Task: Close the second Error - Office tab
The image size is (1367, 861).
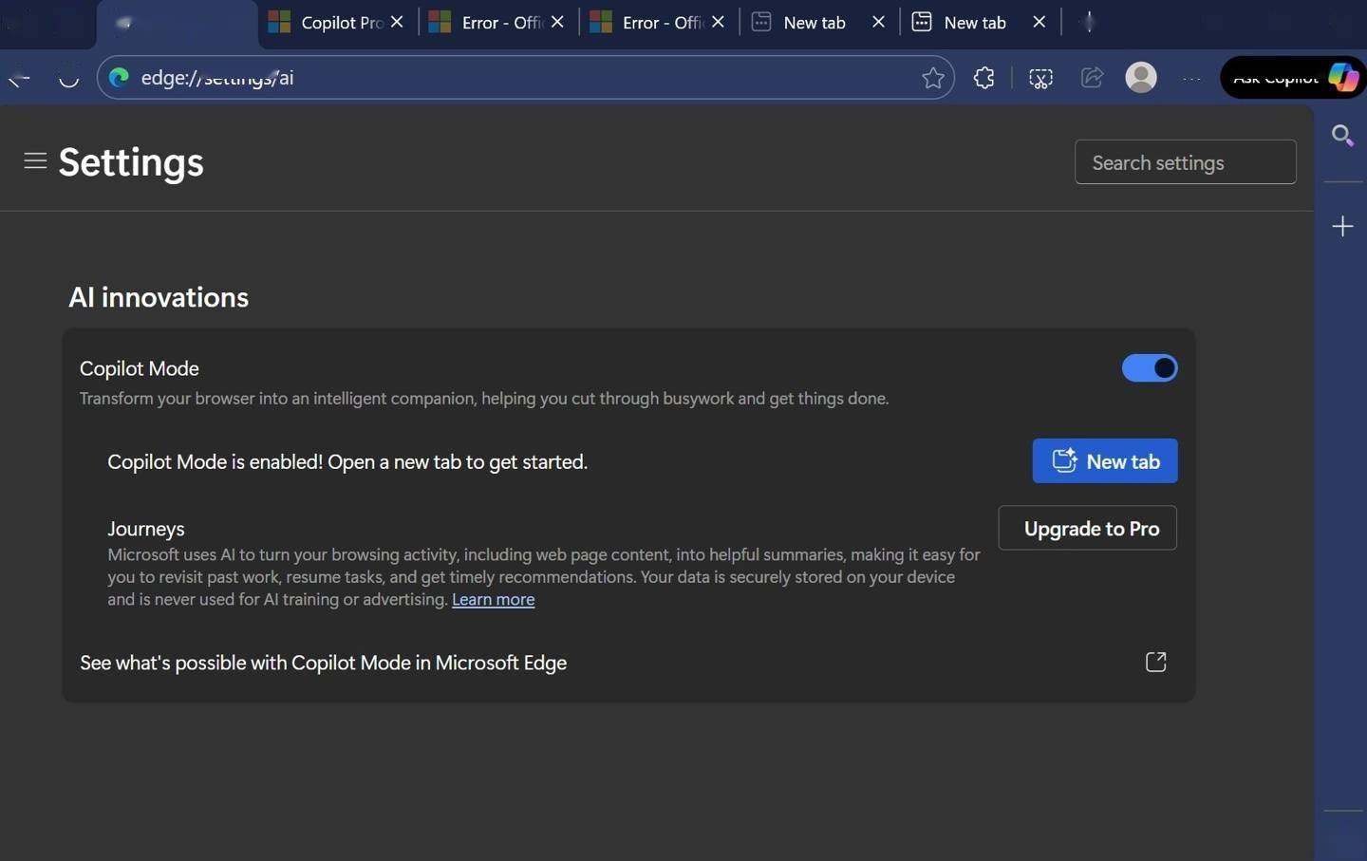Action: [718, 22]
